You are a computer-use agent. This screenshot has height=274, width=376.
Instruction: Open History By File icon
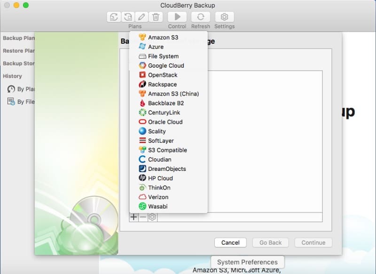pos(11,102)
